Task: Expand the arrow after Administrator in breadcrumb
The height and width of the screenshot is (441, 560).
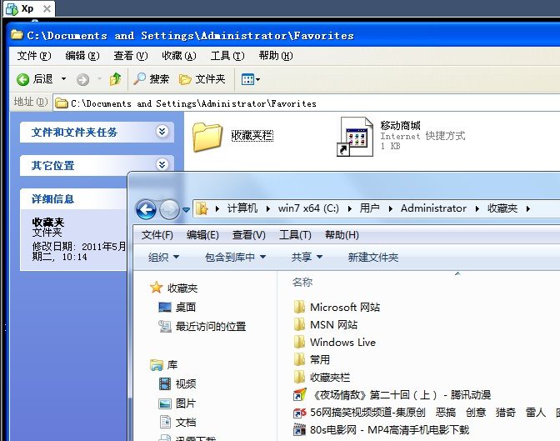Action: (x=477, y=208)
